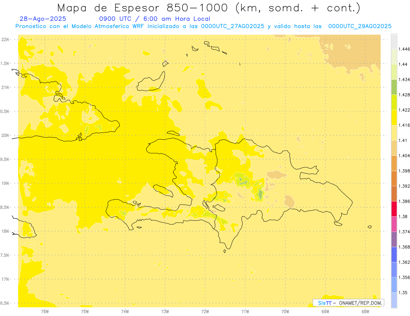Click the 17N latitude label

[x=6, y=279]
